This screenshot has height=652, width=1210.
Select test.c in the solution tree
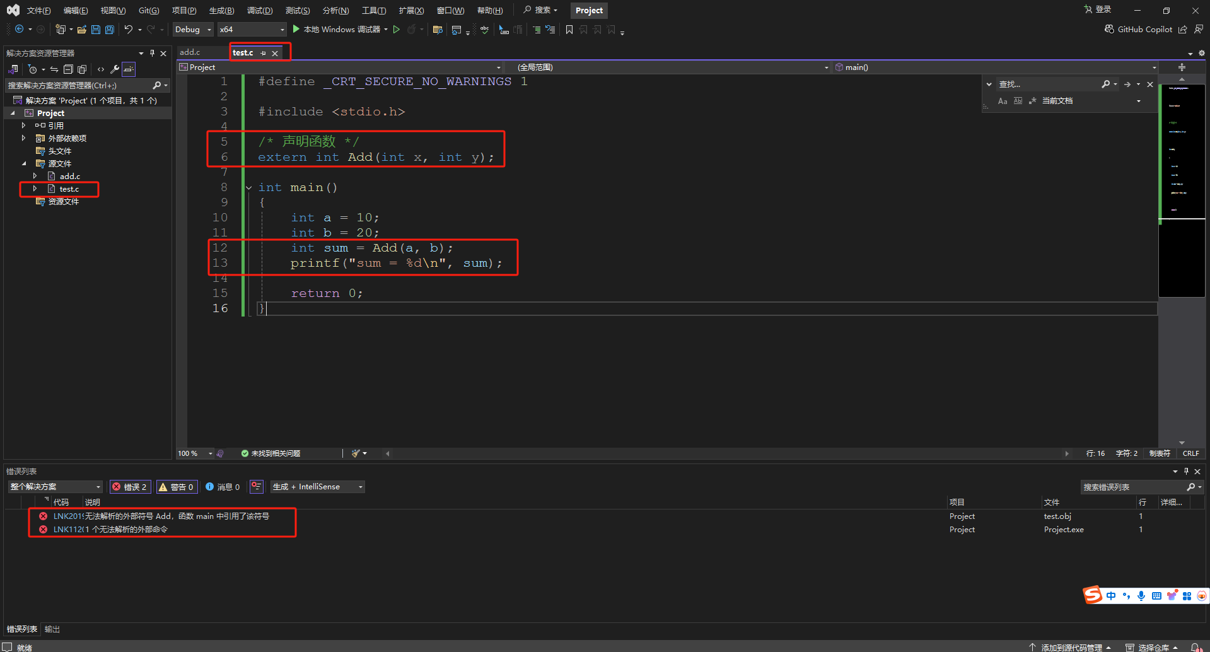(69, 189)
